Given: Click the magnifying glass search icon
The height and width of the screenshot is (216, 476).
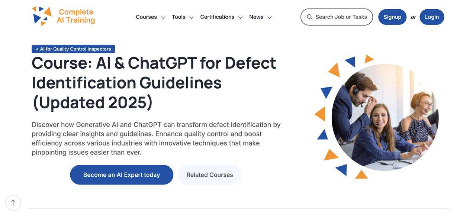Looking at the screenshot, I should coord(309,17).
